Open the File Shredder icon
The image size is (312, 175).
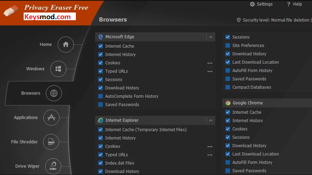51,142
